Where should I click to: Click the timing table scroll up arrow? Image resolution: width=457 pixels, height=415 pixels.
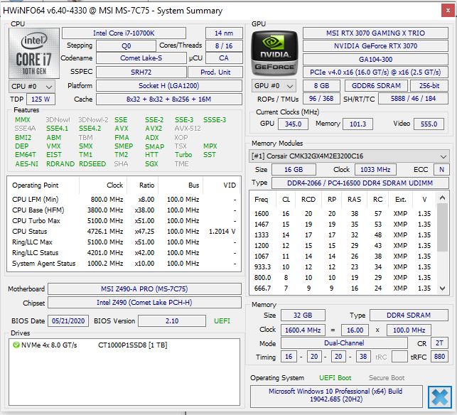pos(442,198)
